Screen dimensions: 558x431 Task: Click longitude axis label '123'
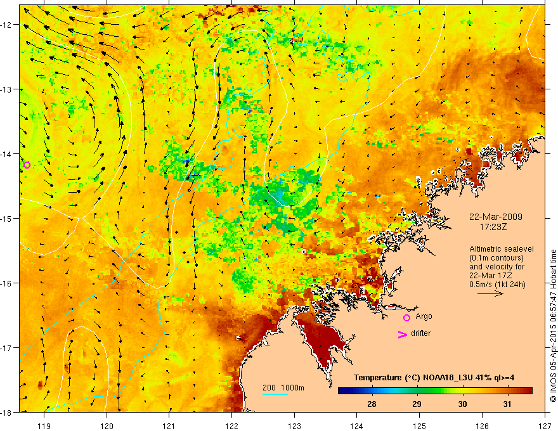point(294,426)
